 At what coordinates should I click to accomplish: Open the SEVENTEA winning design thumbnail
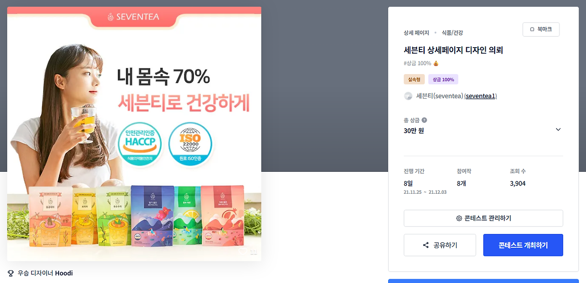point(134,134)
